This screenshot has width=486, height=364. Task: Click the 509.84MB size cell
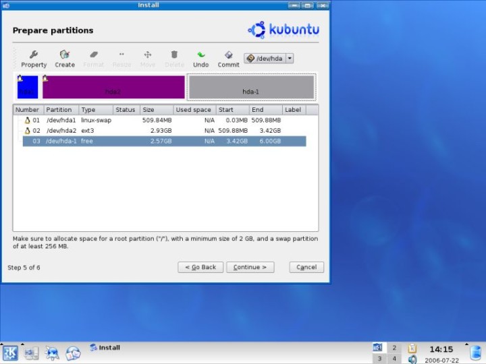tap(157, 120)
